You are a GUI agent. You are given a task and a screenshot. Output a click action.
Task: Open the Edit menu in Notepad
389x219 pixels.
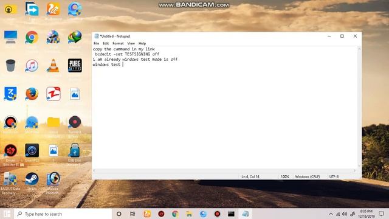[x=106, y=43]
